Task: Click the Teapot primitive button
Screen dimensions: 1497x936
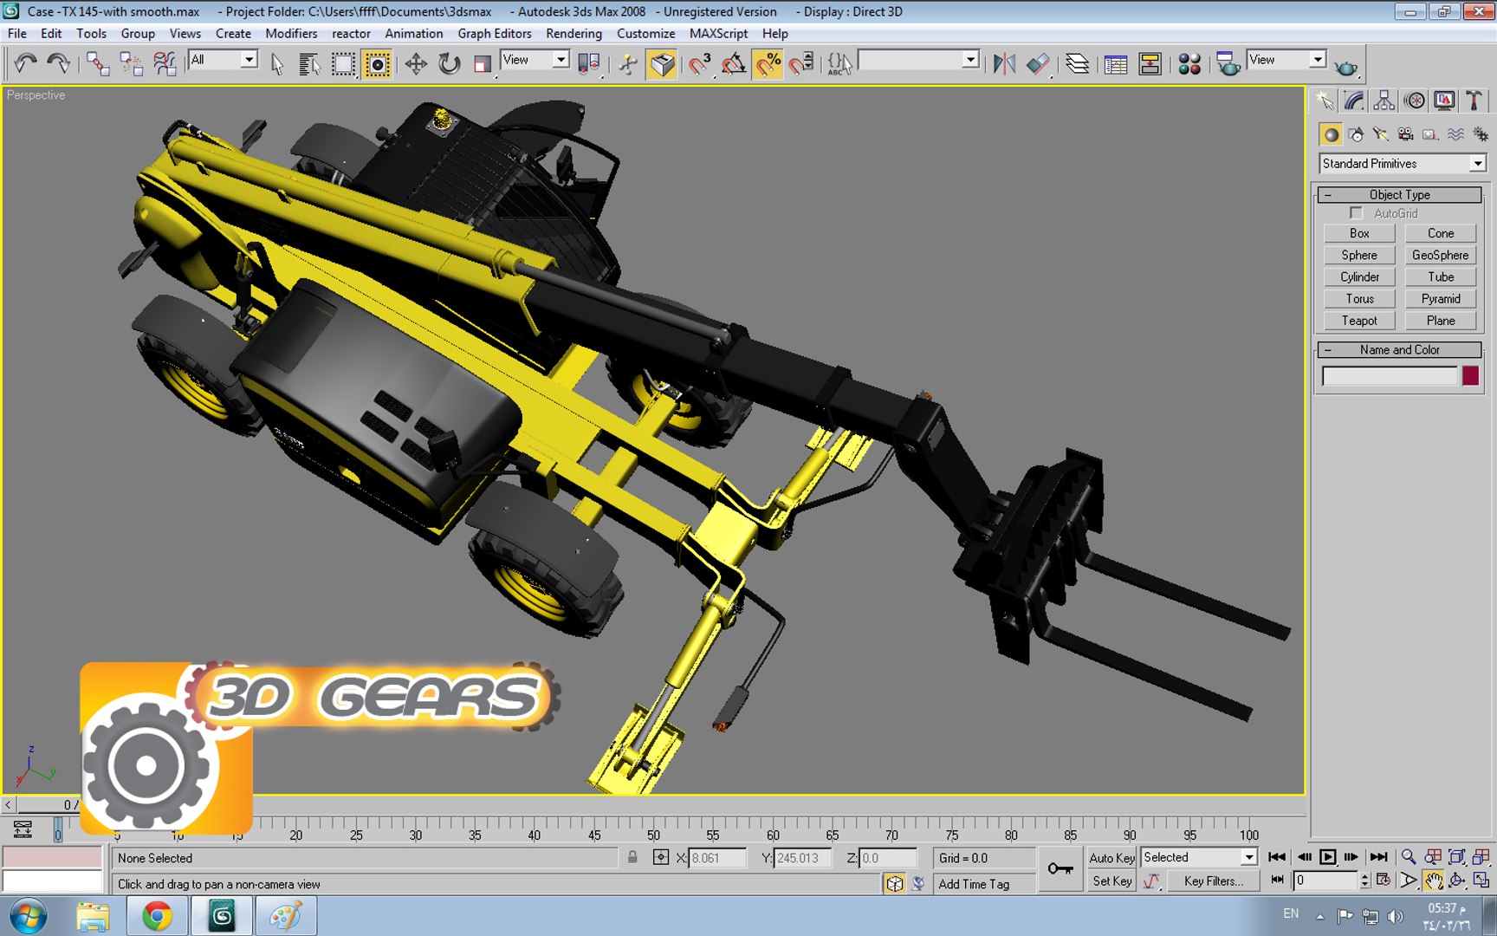Action: [1359, 321]
